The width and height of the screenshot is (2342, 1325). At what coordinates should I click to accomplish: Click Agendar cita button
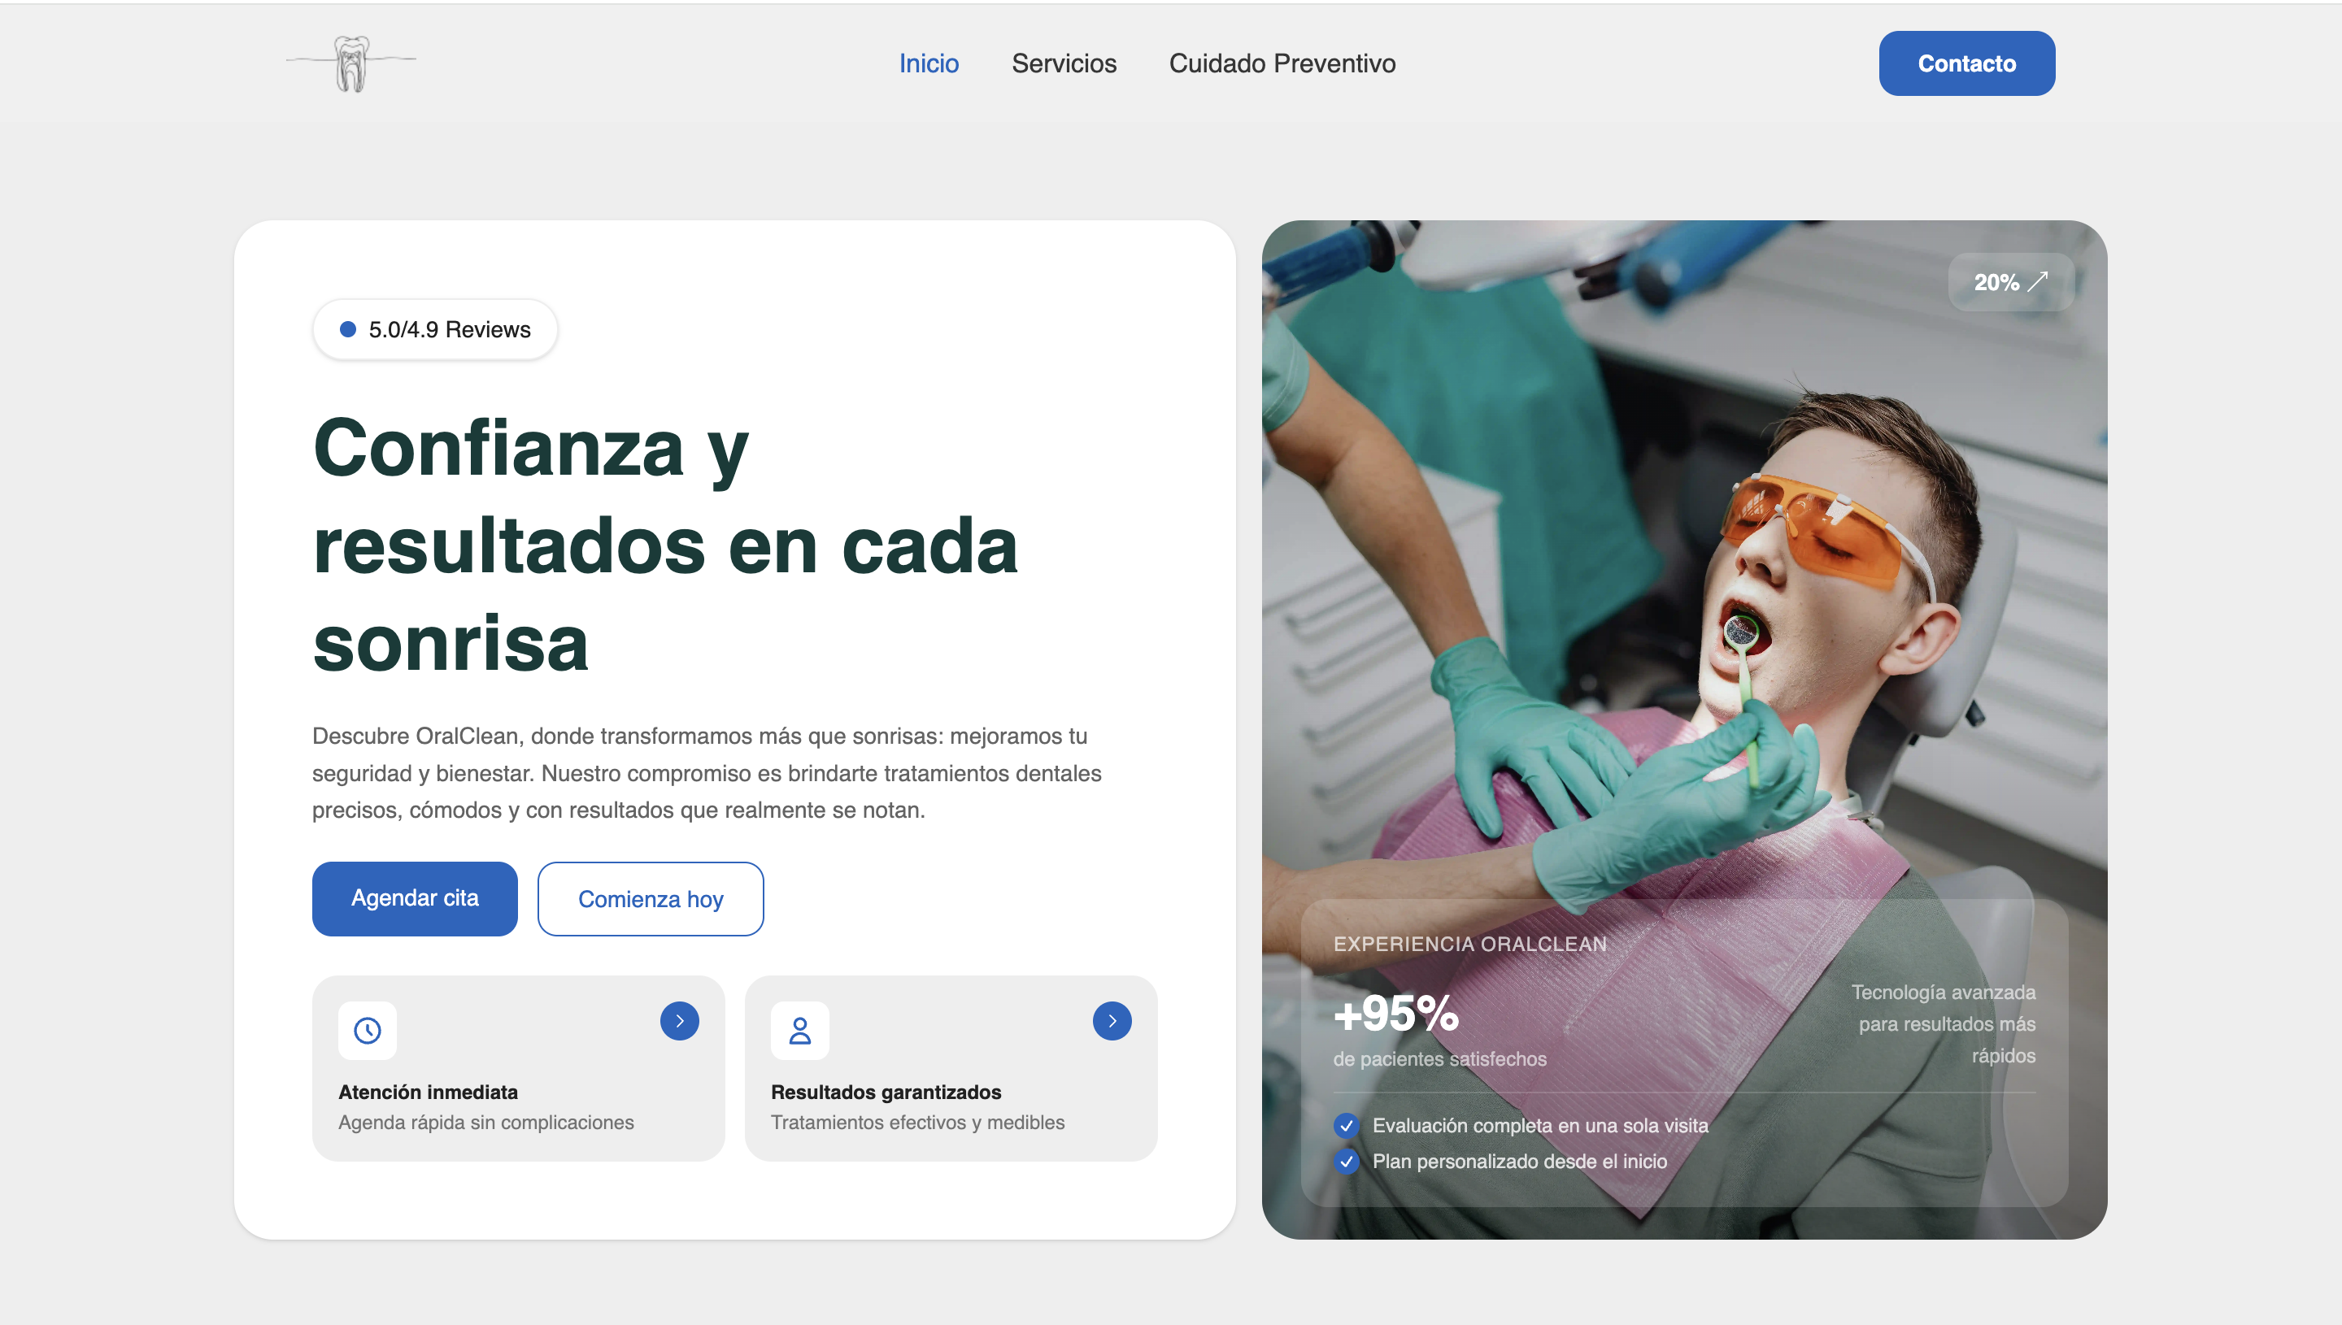[x=415, y=898]
